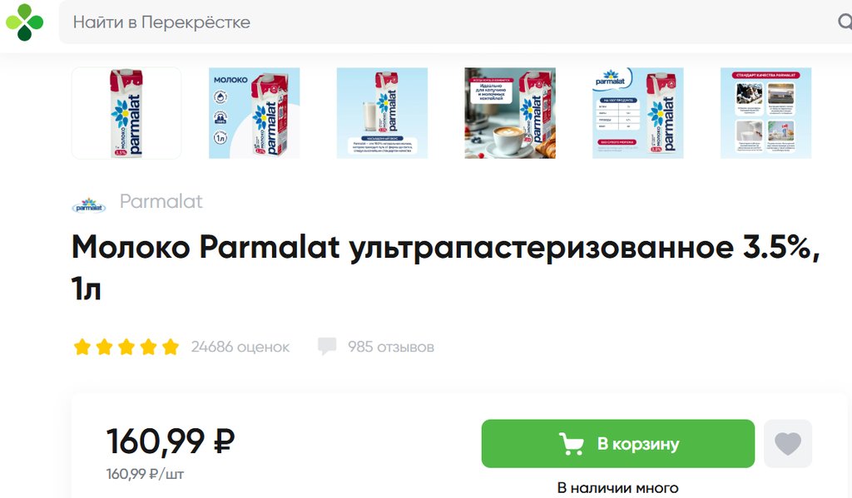Viewport: 852px width, 498px height.
Task: Show the cappuccino cup thumbnail
Action: pyautogui.click(x=510, y=113)
